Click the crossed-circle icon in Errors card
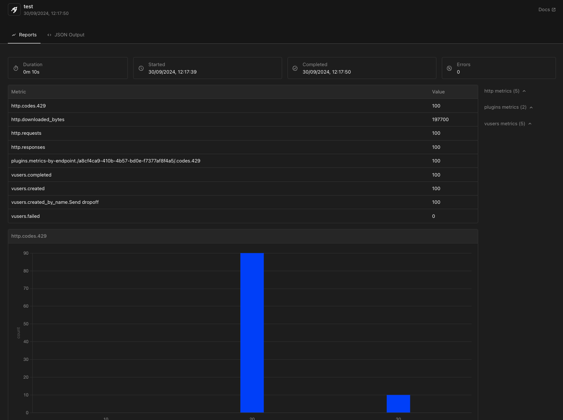Viewport: 563px width, 420px height. (449, 68)
